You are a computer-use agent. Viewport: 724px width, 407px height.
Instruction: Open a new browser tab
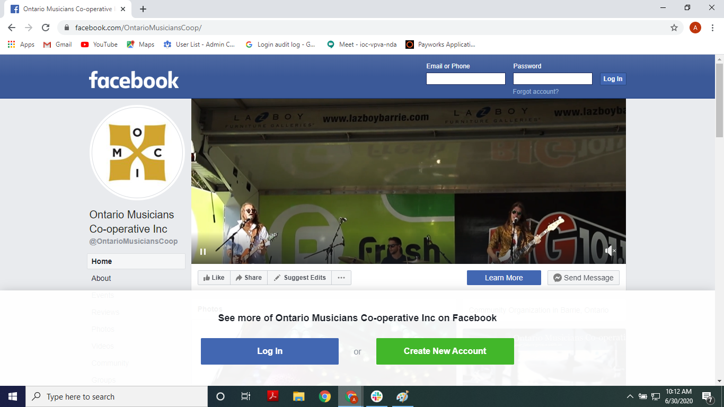tap(143, 9)
